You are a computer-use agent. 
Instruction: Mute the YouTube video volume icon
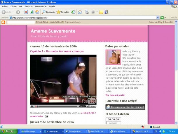pyautogui.click(x=88, y=106)
